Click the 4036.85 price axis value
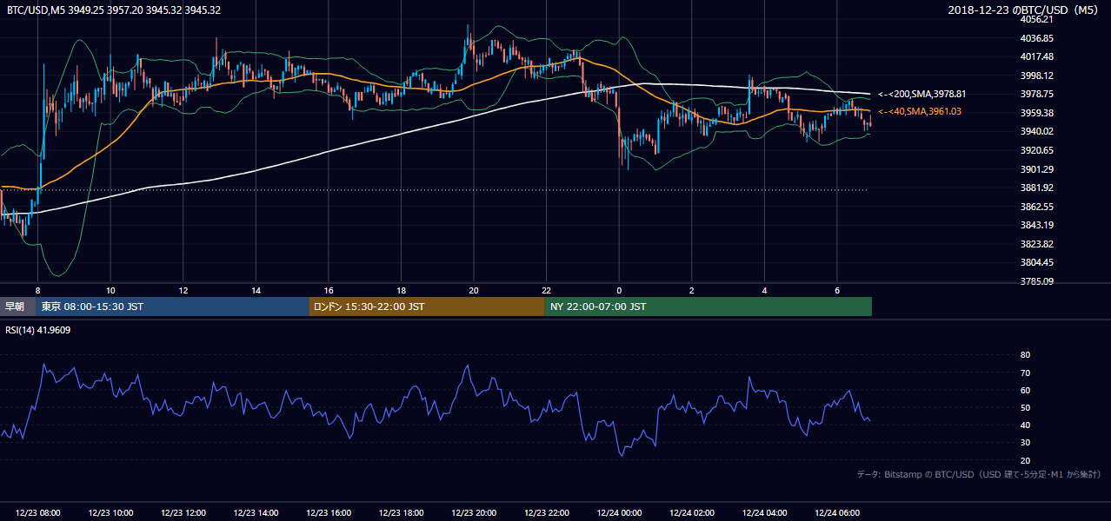 point(1036,38)
